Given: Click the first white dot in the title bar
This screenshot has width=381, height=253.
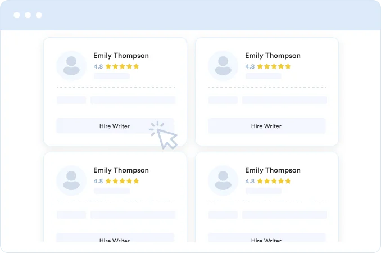Looking at the screenshot, I should [x=17, y=15].
